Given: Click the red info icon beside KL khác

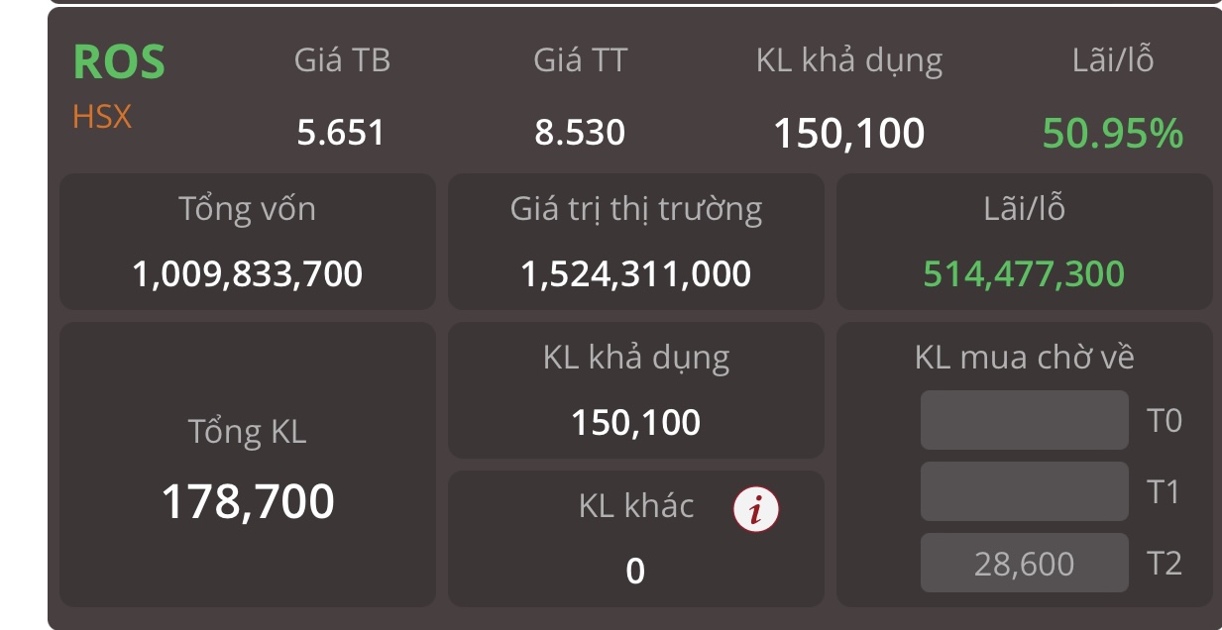Looking at the screenshot, I should [x=755, y=510].
